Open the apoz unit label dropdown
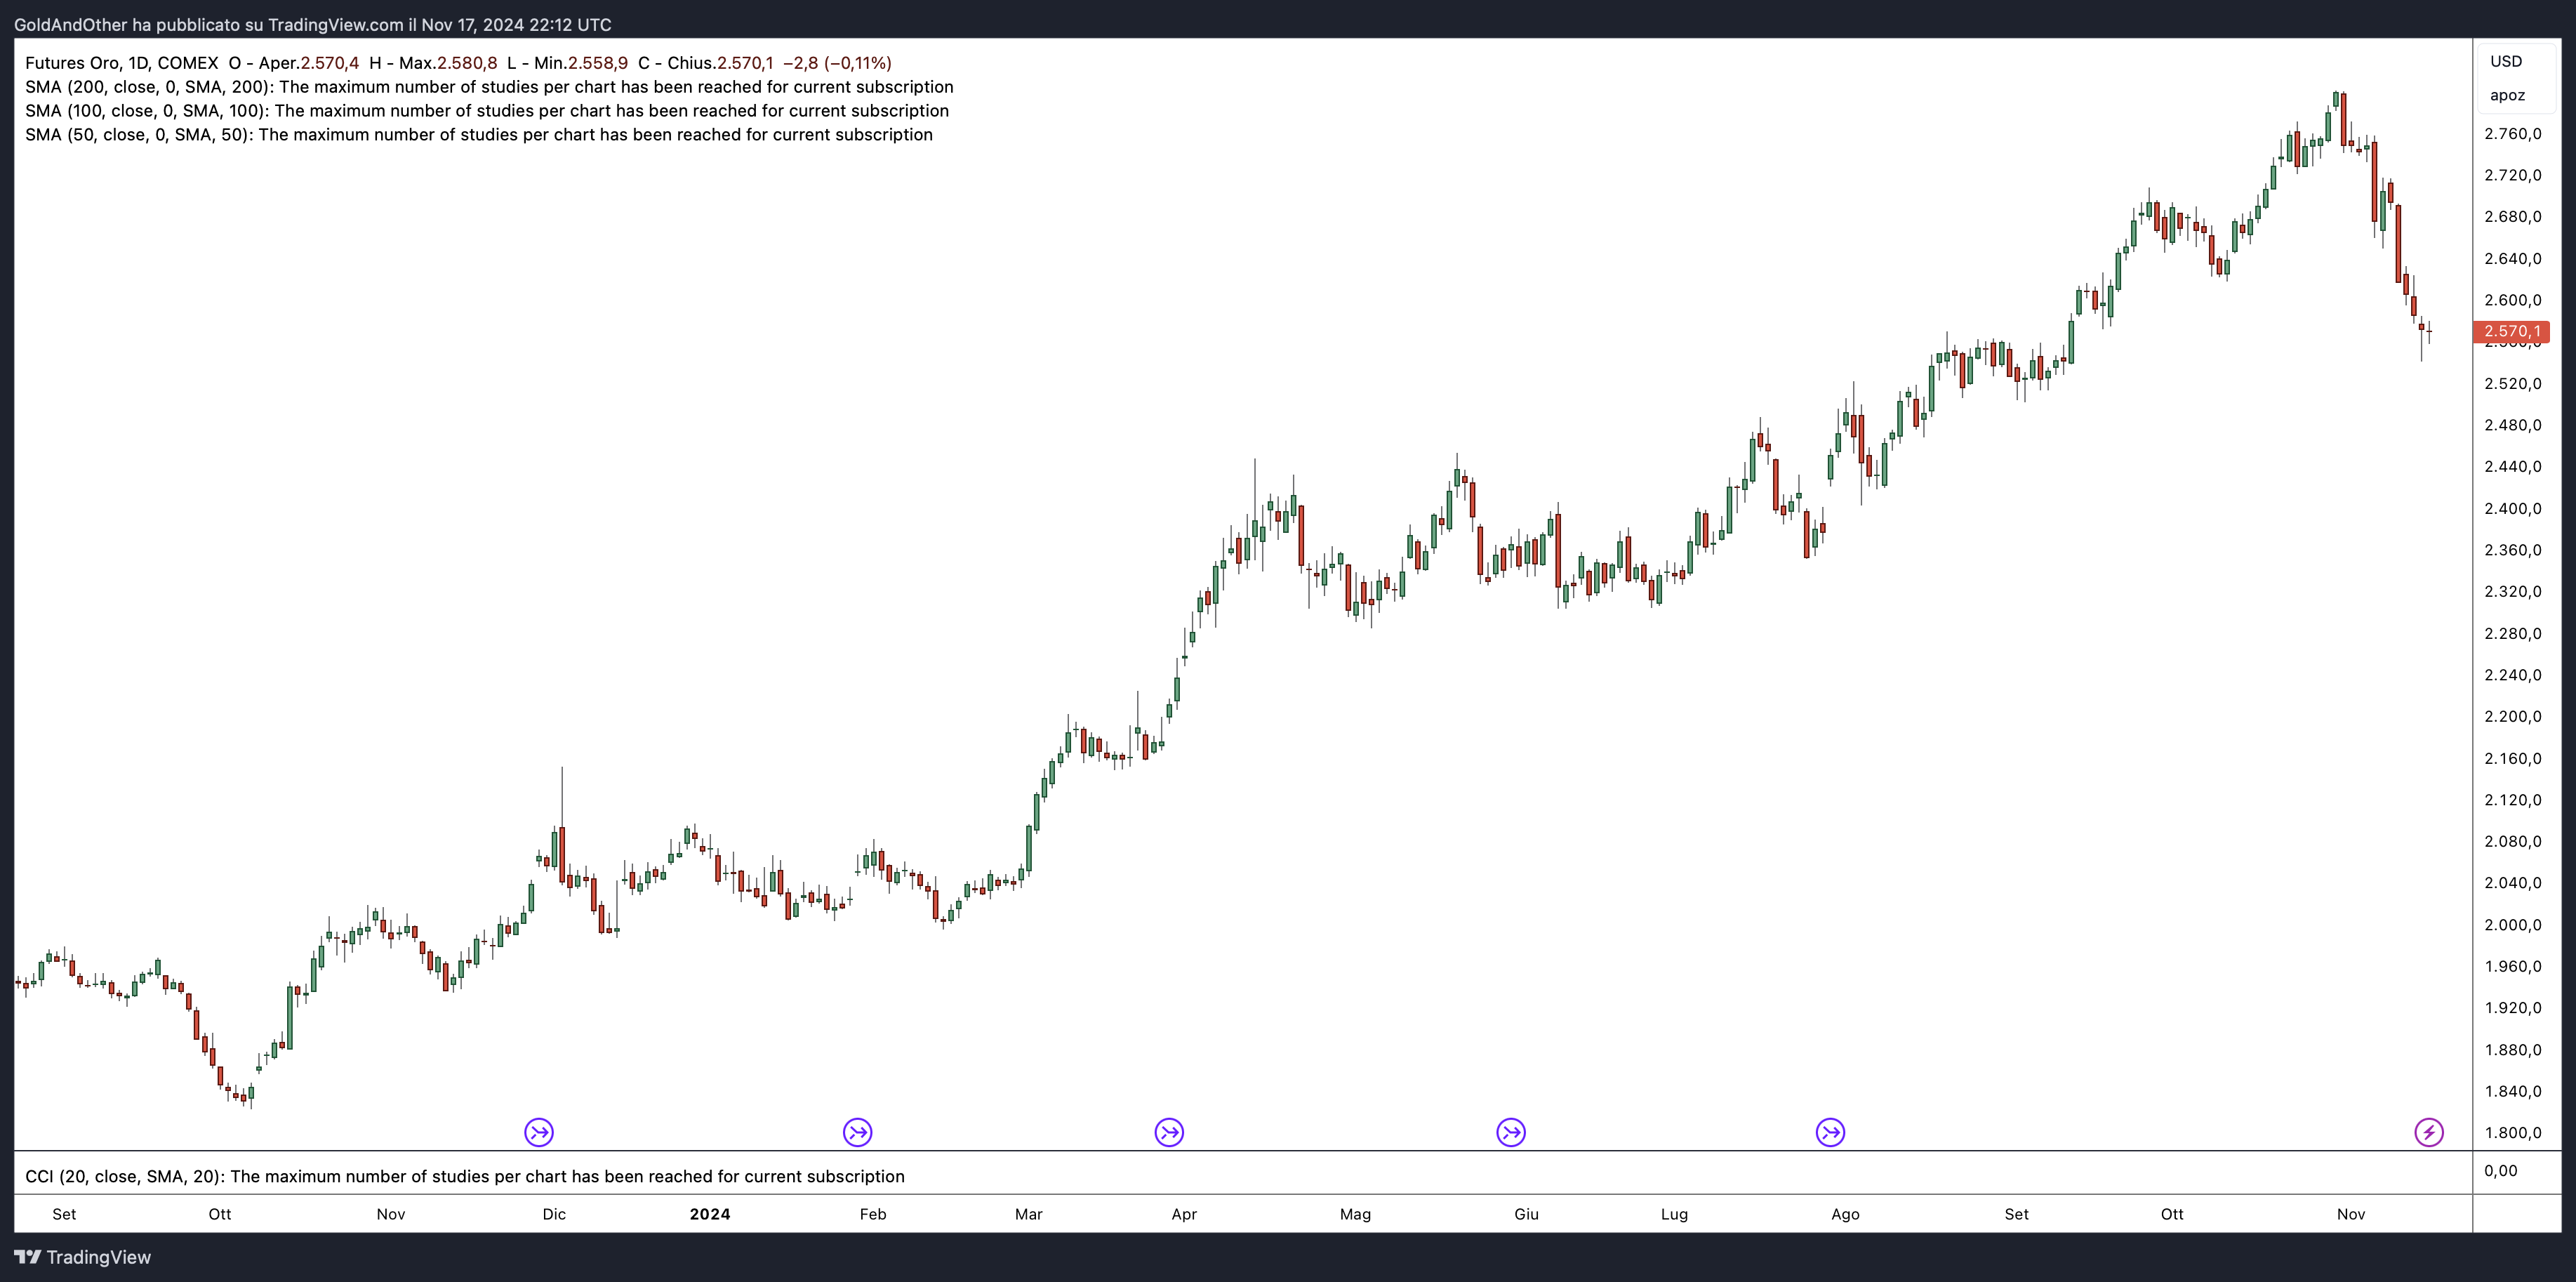The height and width of the screenshot is (1282, 2576). (x=2507, y=95)
